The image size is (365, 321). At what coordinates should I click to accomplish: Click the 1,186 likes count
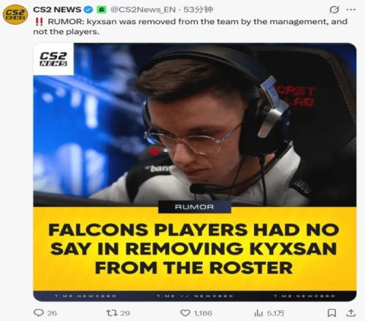point(203,313)
